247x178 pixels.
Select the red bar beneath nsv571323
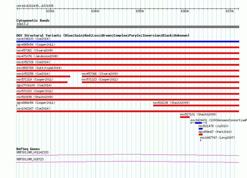point(160,82)
